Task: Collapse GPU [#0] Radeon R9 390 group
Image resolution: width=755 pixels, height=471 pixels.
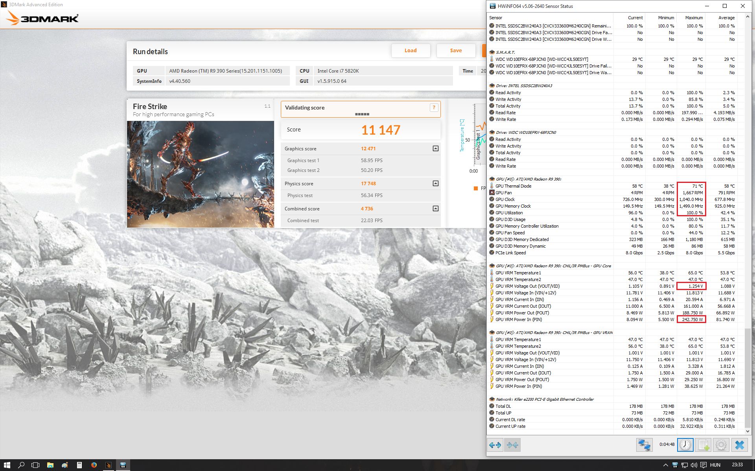Action: point(492,179)
